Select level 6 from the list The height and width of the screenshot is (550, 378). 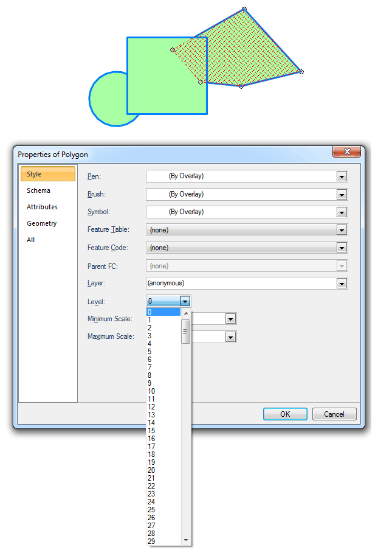coord(163,359)
